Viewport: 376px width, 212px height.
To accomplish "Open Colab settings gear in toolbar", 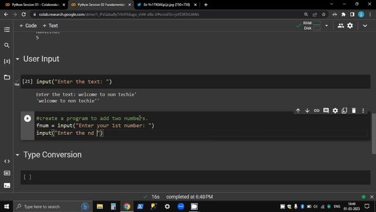I will (350, 25).
